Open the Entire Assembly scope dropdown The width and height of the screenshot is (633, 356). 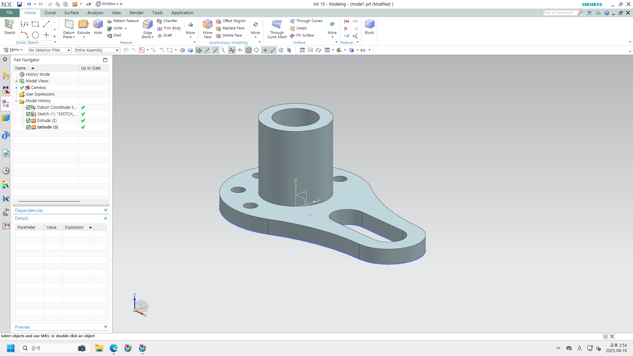pos(97,50)
